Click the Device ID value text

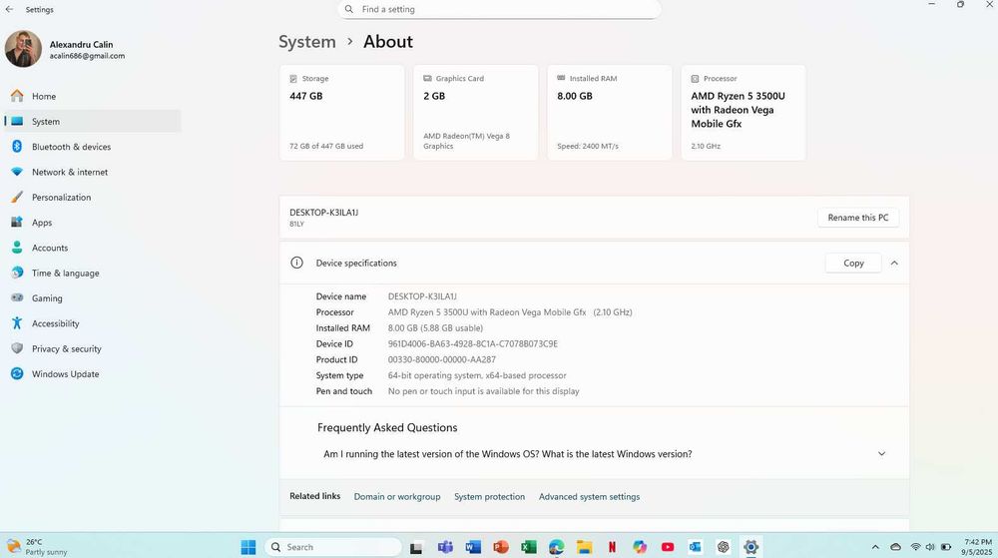coord(473,343)
